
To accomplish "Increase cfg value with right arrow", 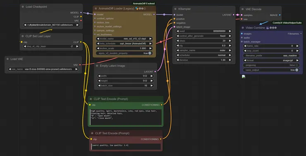I will point(230,46).
